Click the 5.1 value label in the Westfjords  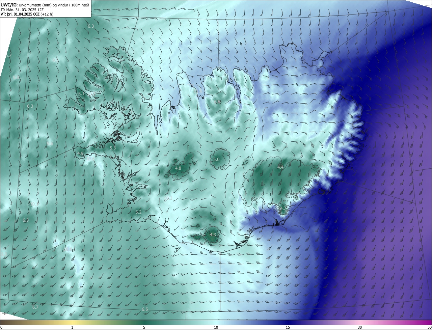[81, 93]
